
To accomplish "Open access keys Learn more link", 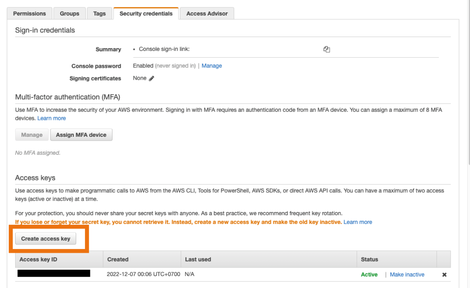I will 358,222.
